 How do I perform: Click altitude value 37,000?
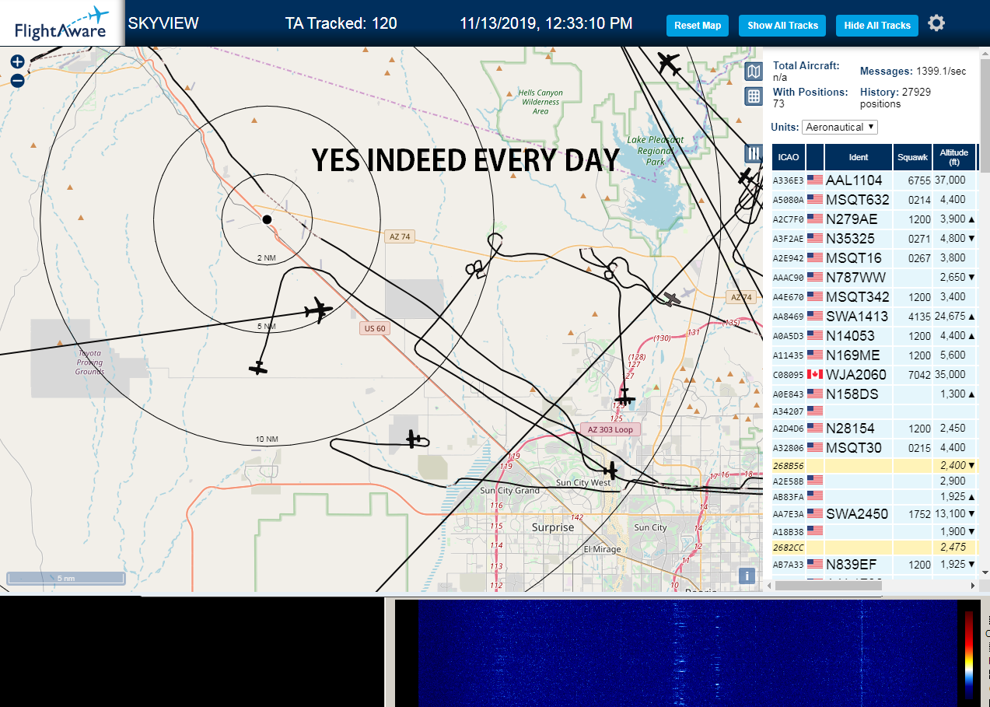click(x=950, y=180)
